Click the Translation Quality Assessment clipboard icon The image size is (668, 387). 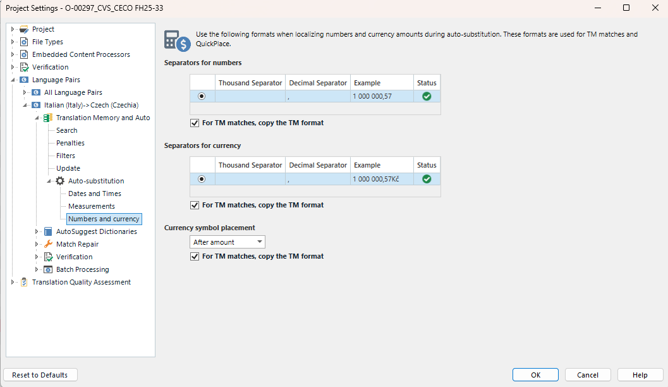click(x=24, y=282)
